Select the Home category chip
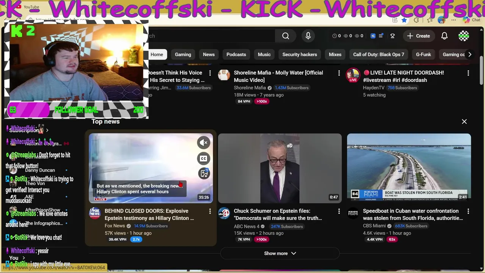Screen dimensions: 485x273 (156, 55)
